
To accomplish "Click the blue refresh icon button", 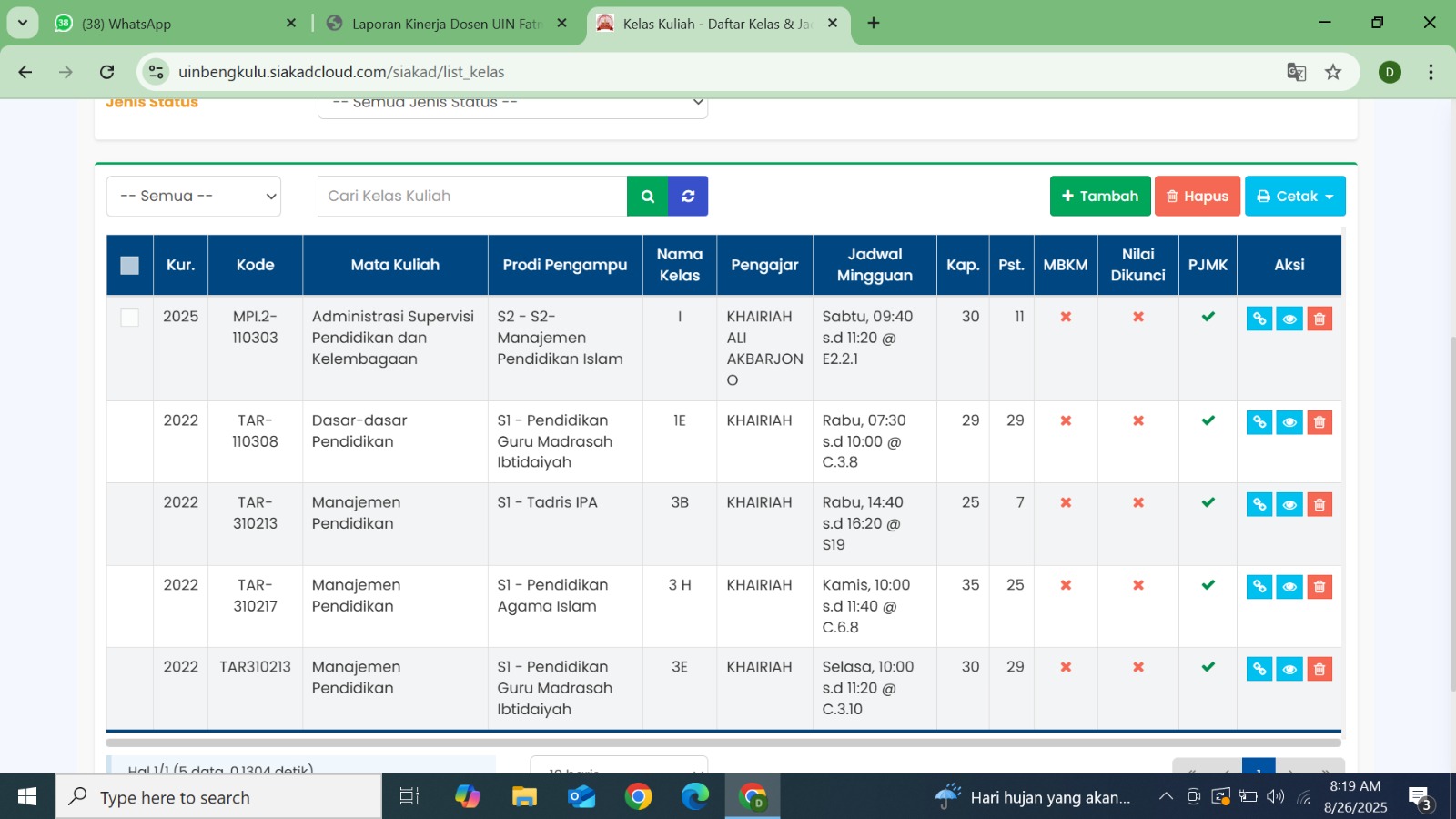I will point(688,197).
